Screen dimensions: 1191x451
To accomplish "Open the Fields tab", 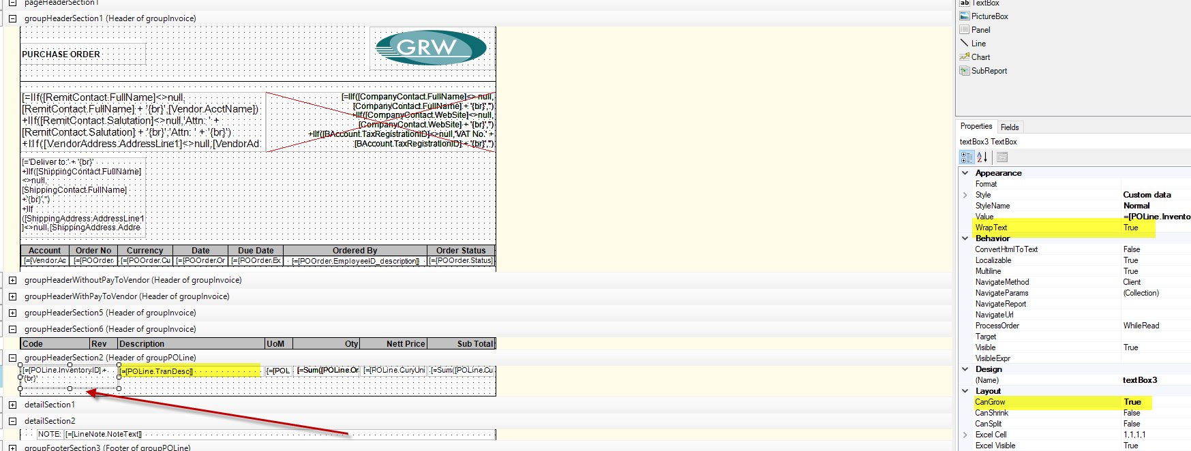I will coord(1010,127).
